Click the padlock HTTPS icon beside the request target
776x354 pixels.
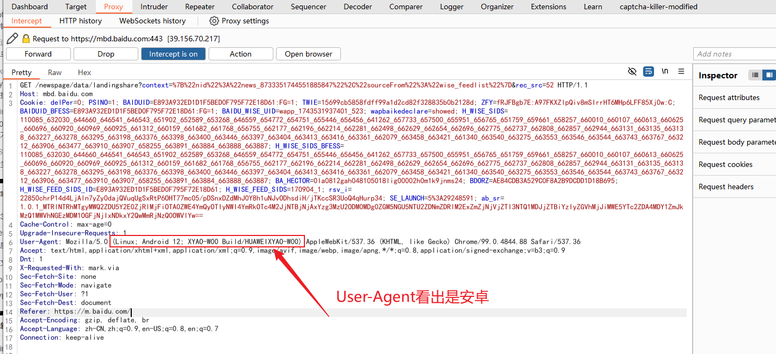point(26,39)
